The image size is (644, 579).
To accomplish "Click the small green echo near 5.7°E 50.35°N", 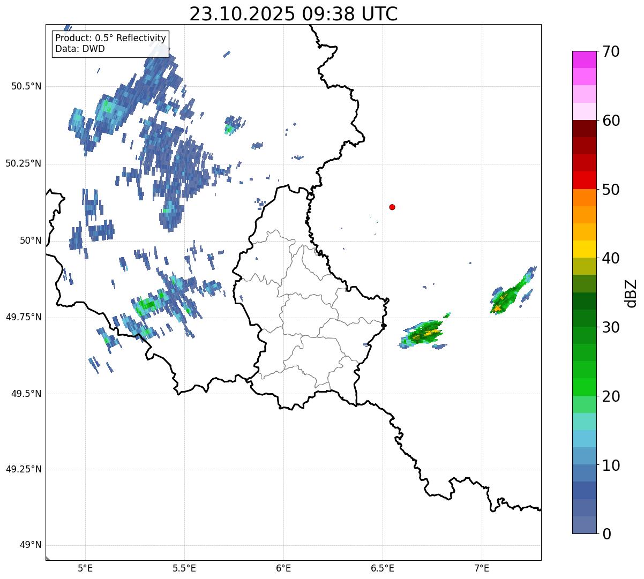I will pos(230,129).
